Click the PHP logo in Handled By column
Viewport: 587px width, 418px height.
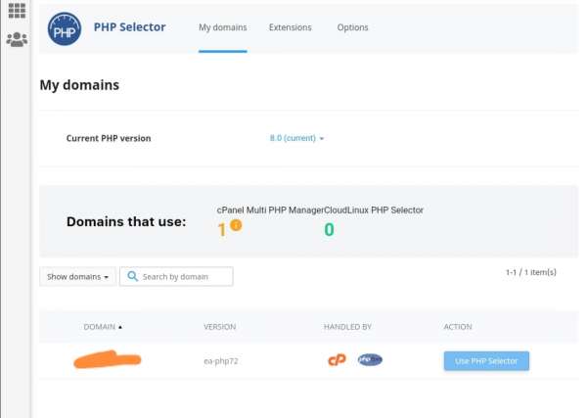click(370, 359)
